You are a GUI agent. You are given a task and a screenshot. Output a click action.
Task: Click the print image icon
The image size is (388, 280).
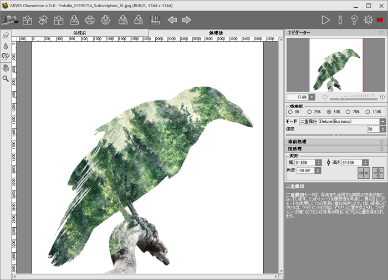pos(90,20)
